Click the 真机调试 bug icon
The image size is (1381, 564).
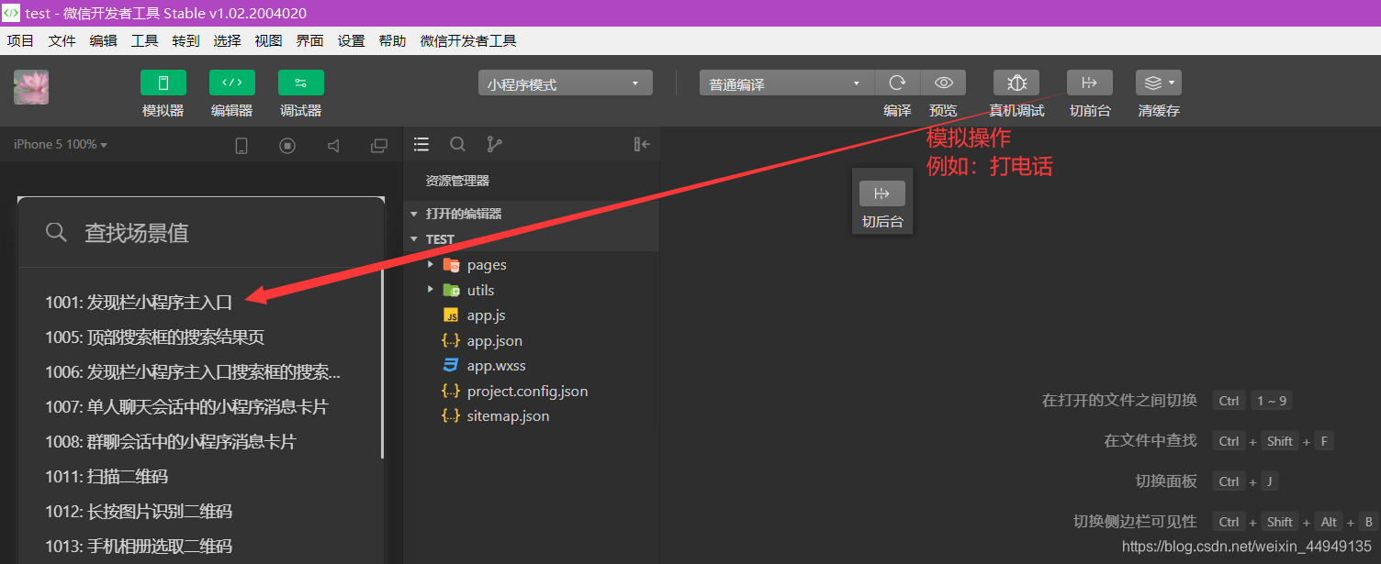point(1016,83)
